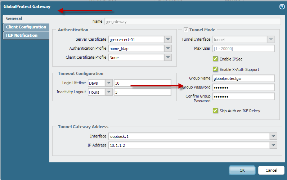This screenshot has width=287, height=180.
Task: Toggle the Tunnel Mode checkbox
Action: click(x=186, y=30)
